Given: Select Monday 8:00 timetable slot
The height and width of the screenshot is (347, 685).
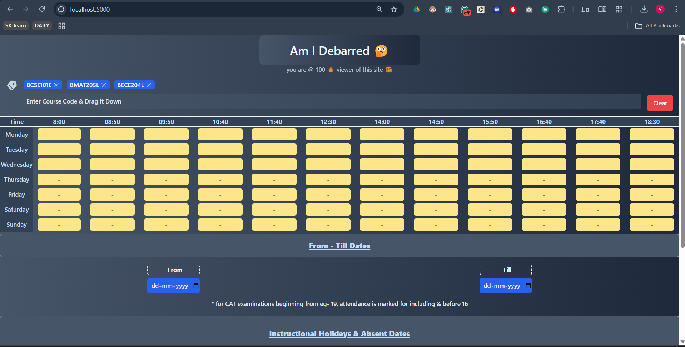Looking at the screenshot, I should tap(59, 135).
